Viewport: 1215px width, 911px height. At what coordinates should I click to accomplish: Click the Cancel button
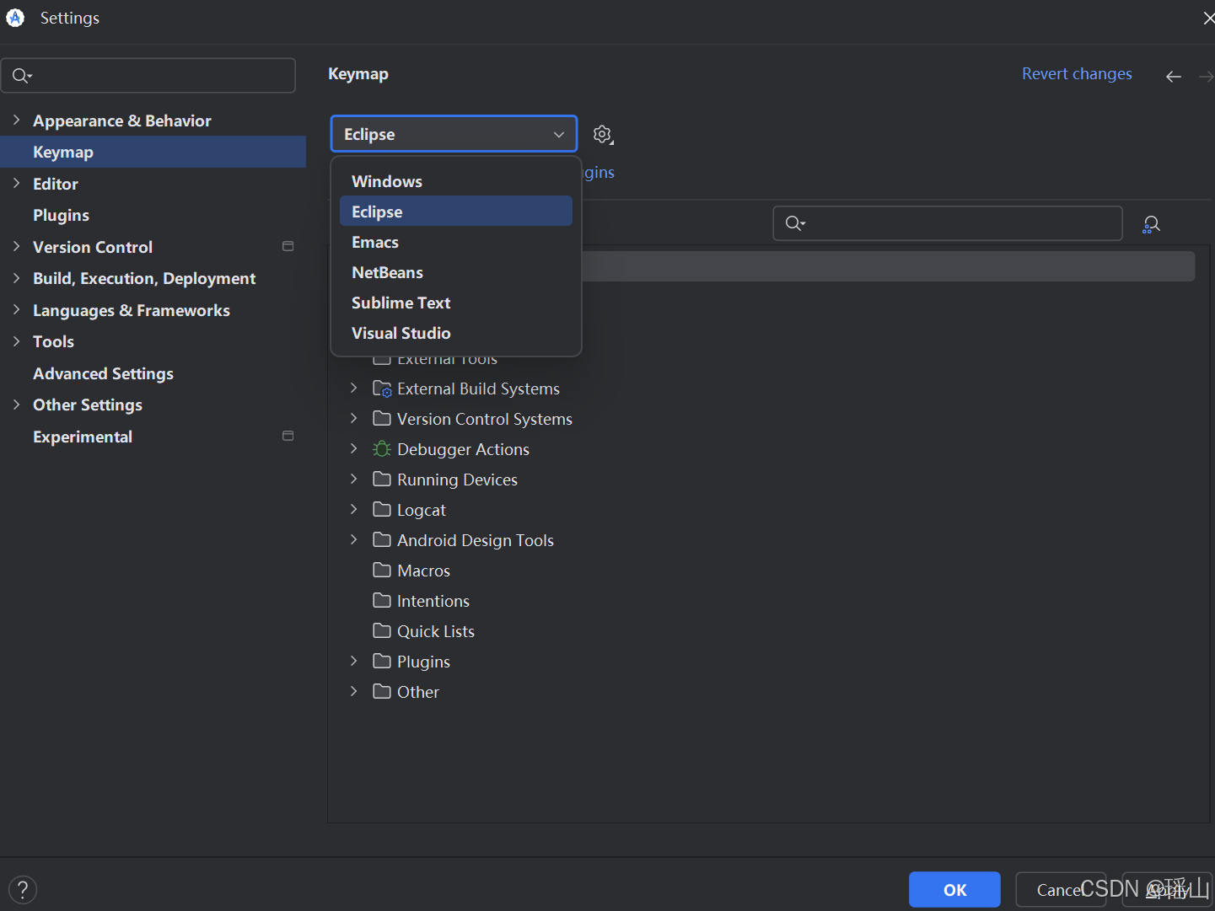pos(1061,890)
